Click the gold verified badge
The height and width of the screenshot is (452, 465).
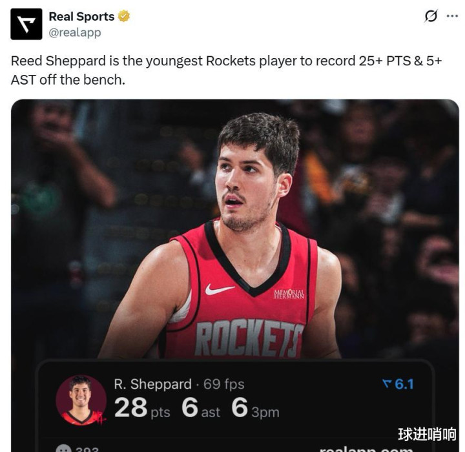(123, 16)
